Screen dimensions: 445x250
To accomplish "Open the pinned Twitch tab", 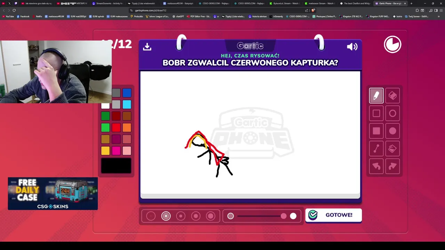I will click(x=16, y=3).
